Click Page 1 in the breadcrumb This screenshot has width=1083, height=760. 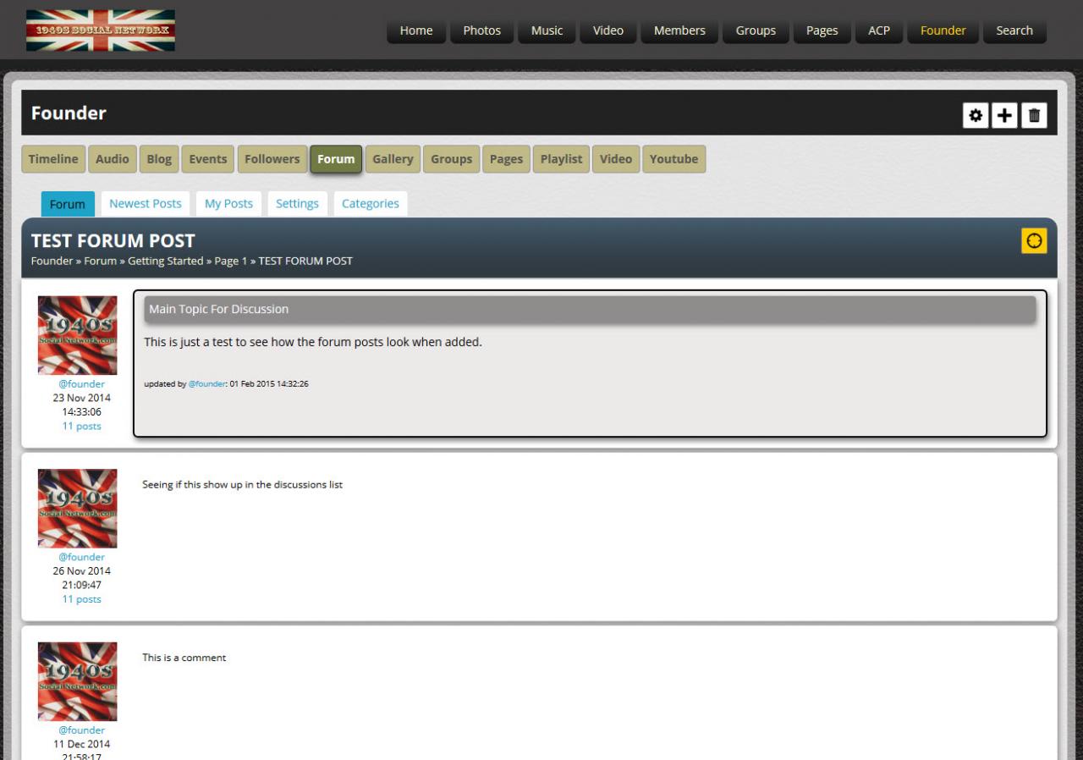point(230,261)
